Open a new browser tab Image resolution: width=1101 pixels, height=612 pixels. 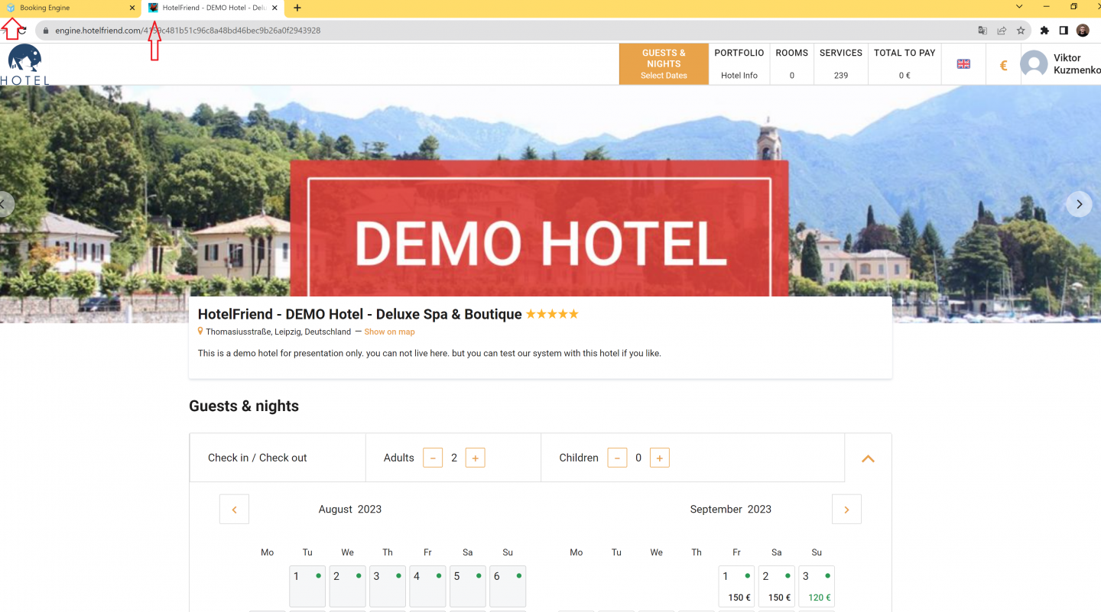pos(297,8)
